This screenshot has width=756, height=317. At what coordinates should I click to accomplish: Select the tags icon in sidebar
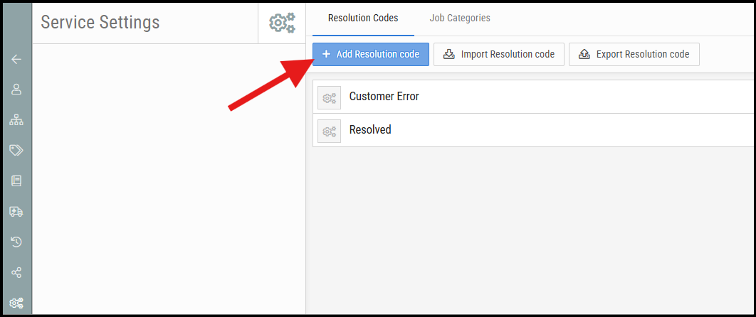(16, 151)
